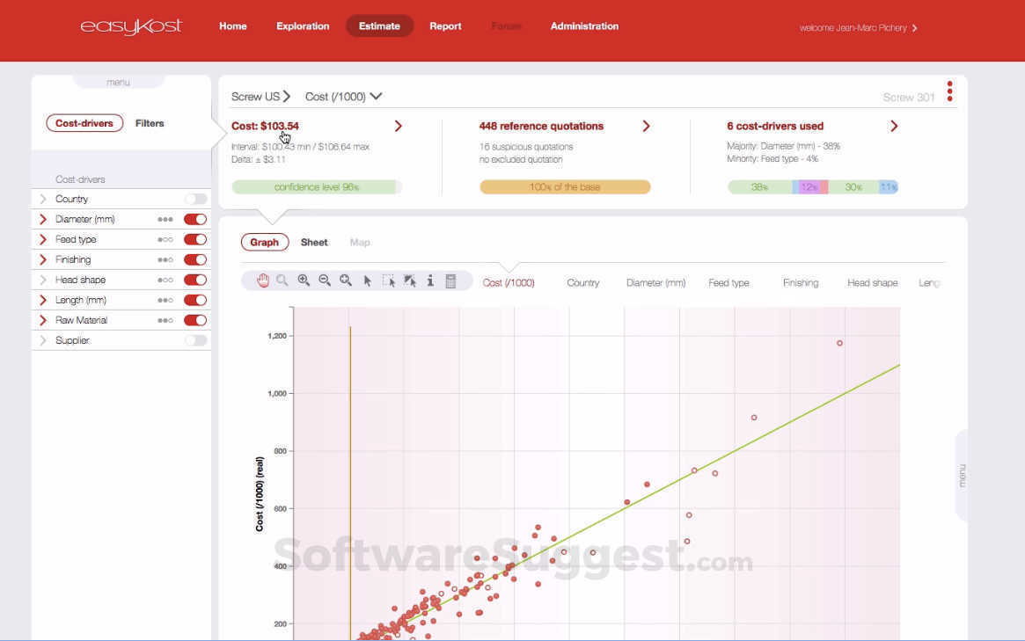The height and width of the screenshot is (641, 1025).
Task: Open the calculator icon in graph toolbar
Action: 450,281
